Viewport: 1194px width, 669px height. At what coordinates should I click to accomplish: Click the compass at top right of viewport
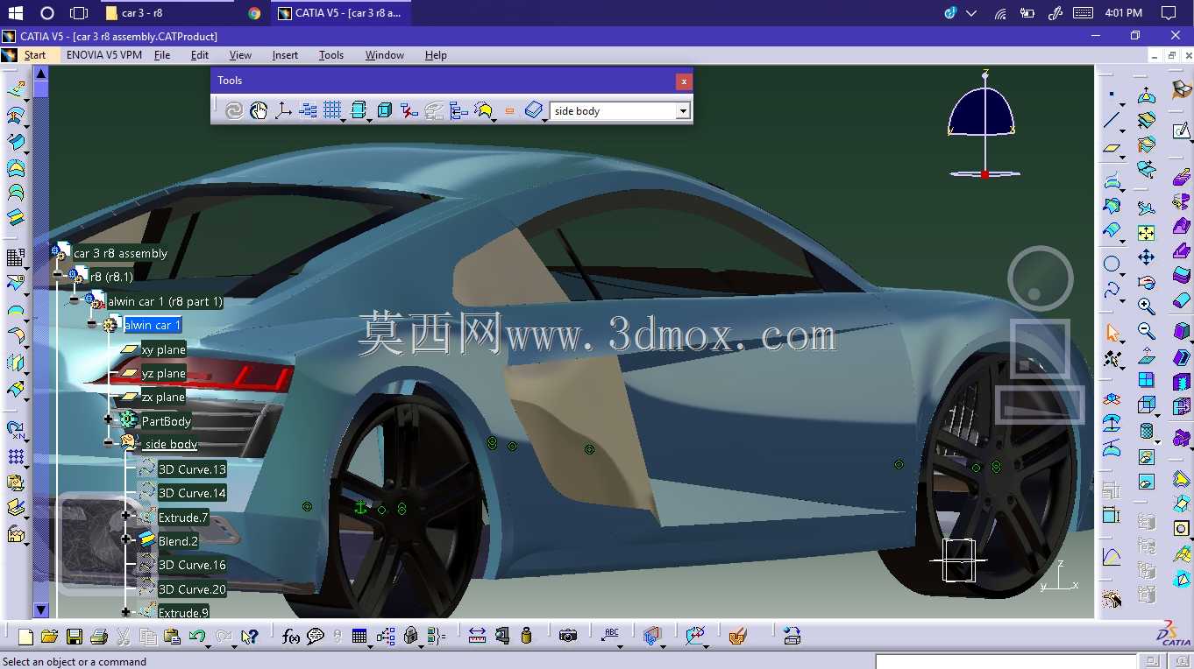click(x=984, y=124)
